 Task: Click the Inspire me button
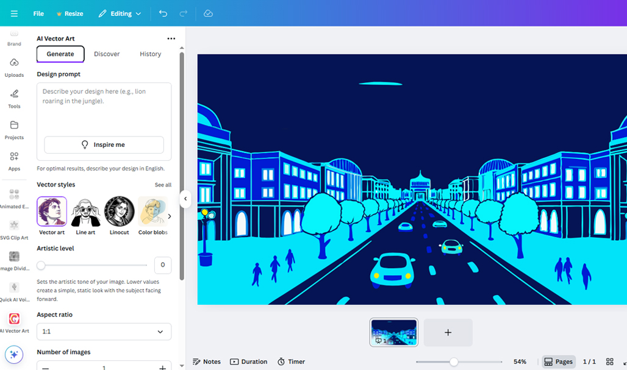tap(103, 144)
